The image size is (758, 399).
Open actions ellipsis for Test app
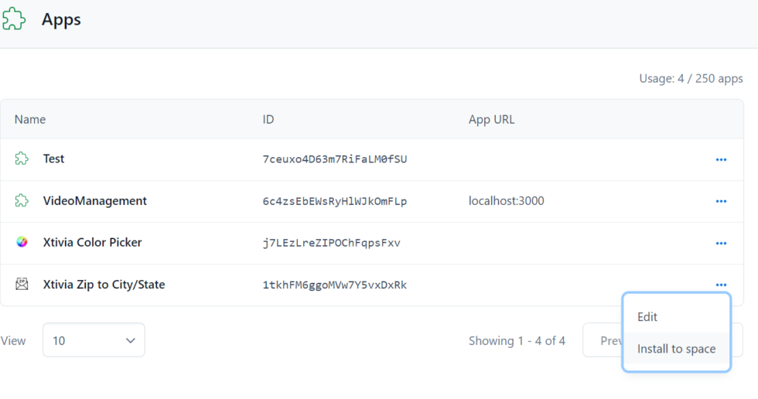tap(721, 160)
